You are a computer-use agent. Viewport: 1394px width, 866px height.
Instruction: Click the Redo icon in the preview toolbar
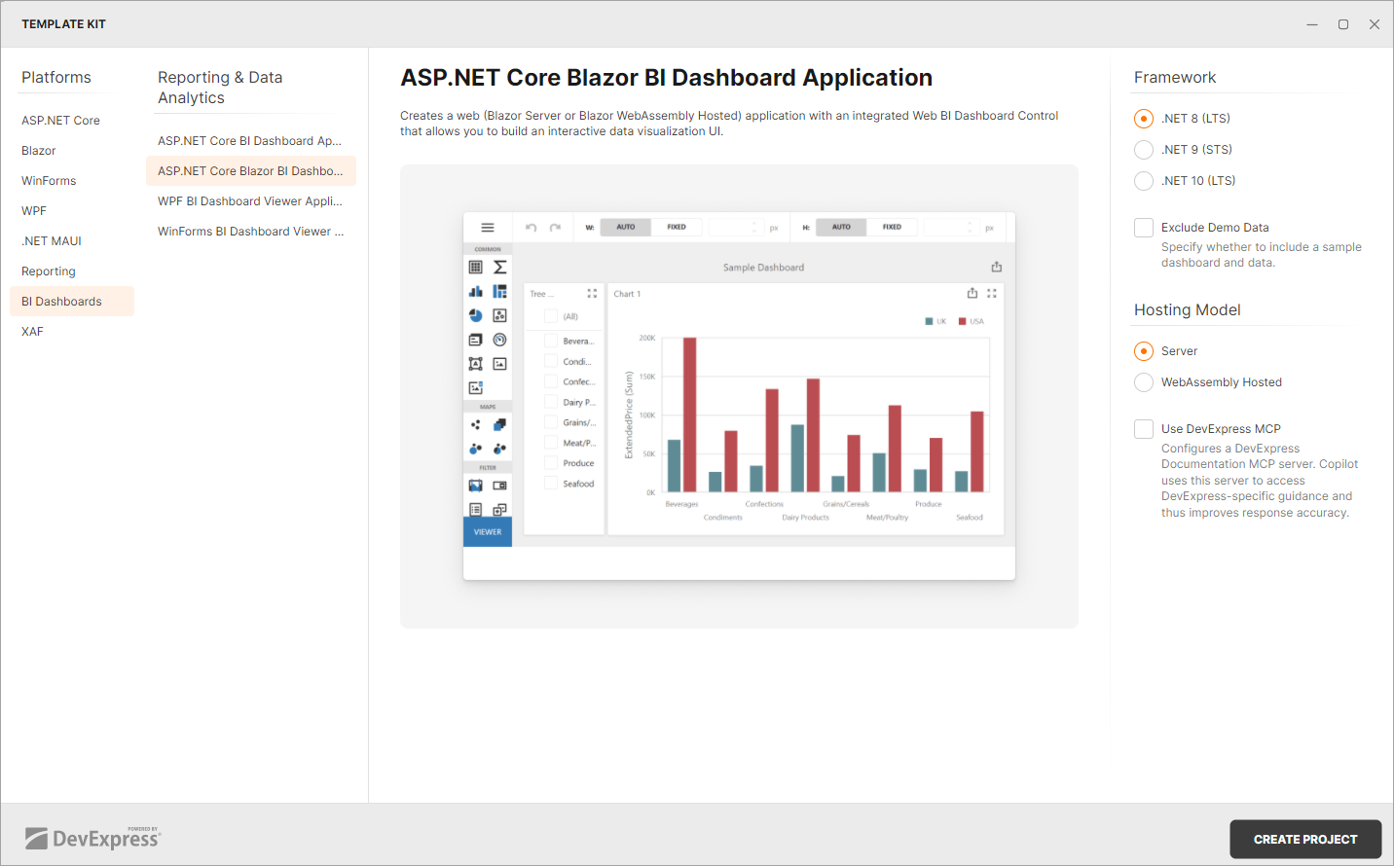coord(555,226)
